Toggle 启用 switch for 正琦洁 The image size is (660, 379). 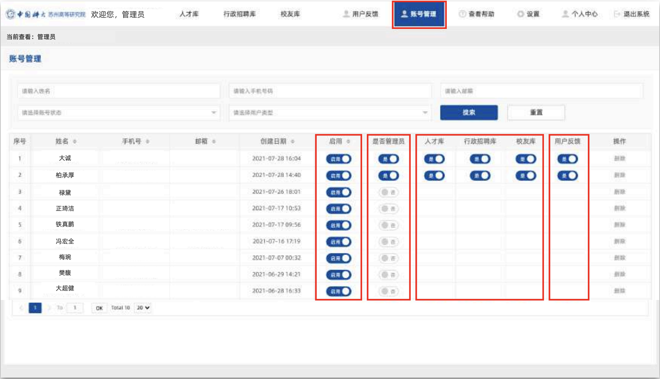[339, 209]
